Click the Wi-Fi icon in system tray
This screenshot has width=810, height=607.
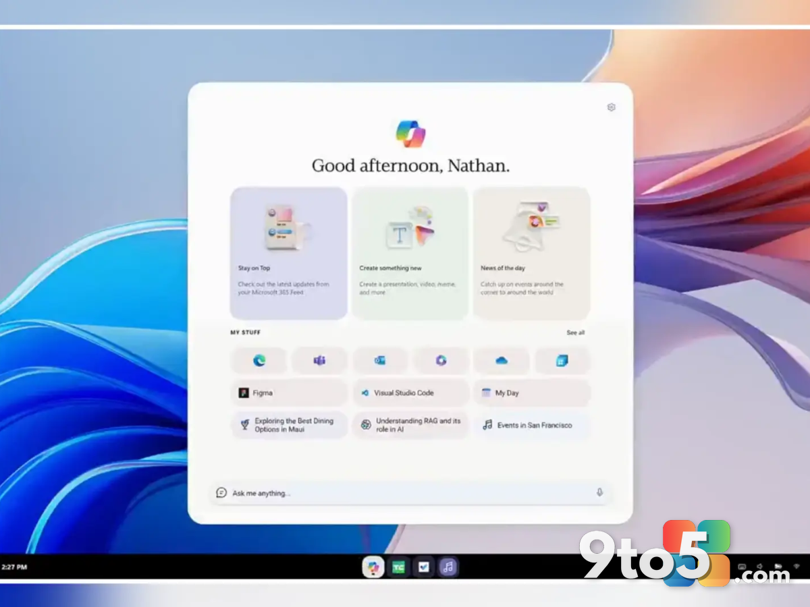coord(796,567)
